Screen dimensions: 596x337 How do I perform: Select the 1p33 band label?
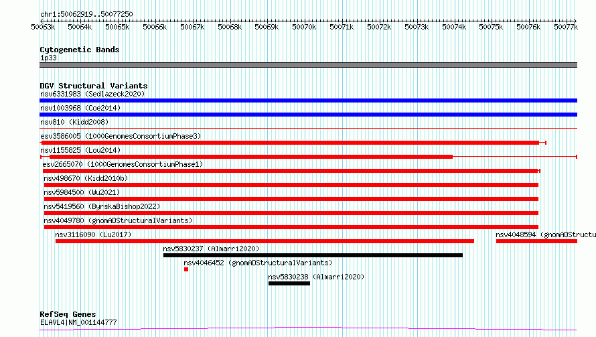[x=48, y=58]
